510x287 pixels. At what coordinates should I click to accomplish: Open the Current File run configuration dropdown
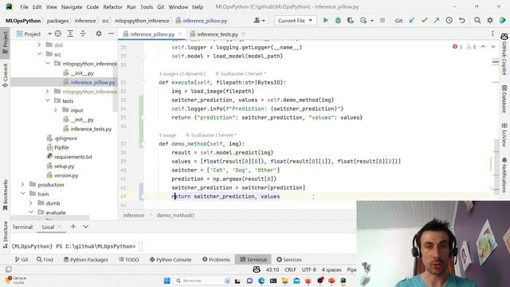(295, 21)
